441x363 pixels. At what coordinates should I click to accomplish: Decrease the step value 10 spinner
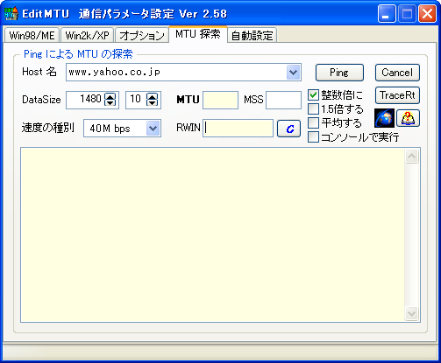(x=152, y=102)
